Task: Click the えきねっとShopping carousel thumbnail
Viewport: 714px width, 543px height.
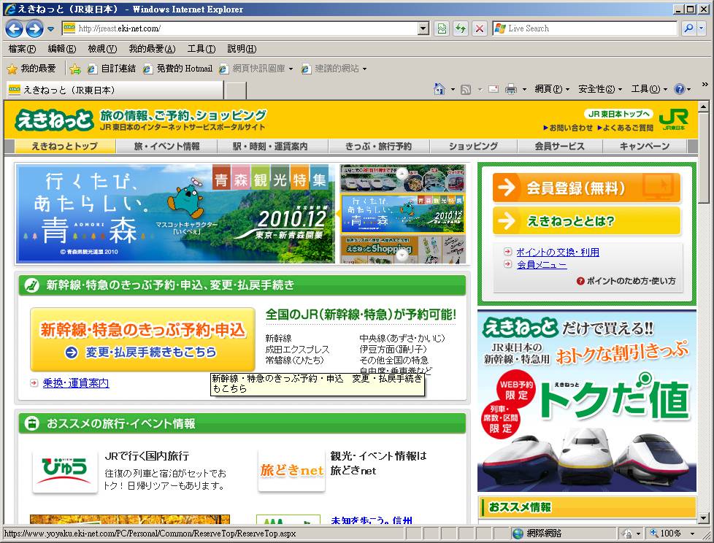Action: pyautogui.click(x=403, y=249)
